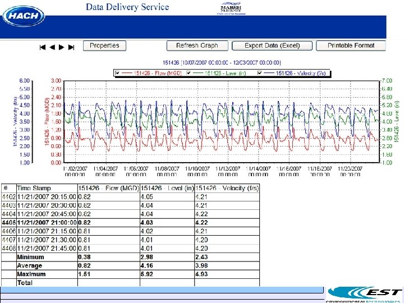Click the EST environmental technologies logo
The width and height of the screenshot is (404, 303).
(365, 295)
